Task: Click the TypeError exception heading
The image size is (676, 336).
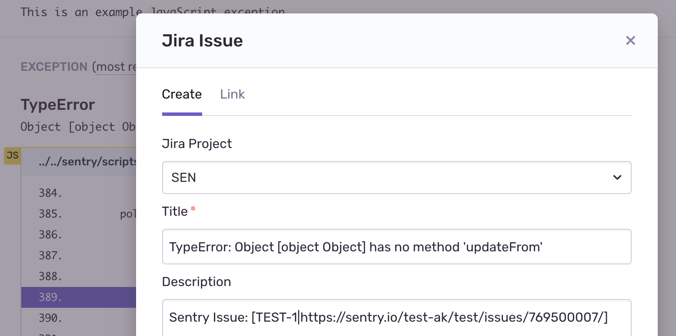Action: point(57,104)
